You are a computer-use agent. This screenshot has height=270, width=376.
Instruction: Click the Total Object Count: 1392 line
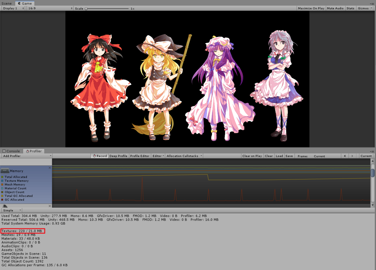coord(23,261)
